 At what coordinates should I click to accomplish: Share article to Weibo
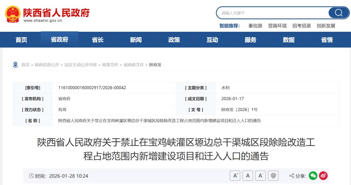tap(323, 176)
